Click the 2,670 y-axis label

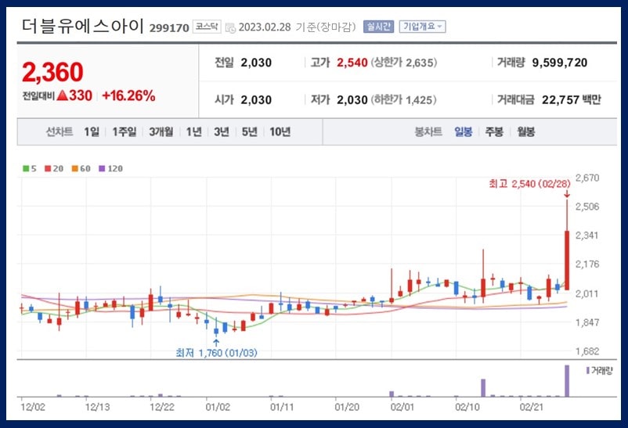pyautogui.click(x=587, y=178)
